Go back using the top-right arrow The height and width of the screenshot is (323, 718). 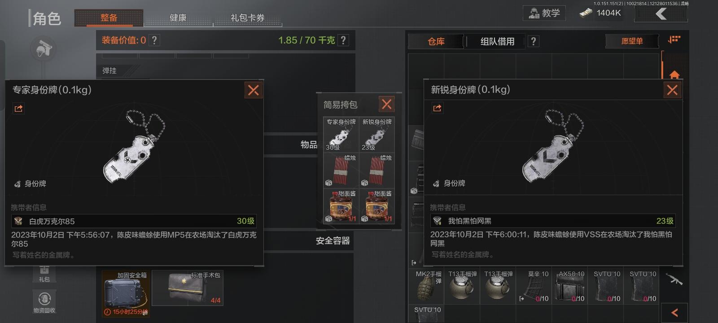(661, 14)
